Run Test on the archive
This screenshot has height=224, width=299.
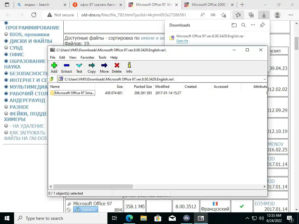pos(79,68)
